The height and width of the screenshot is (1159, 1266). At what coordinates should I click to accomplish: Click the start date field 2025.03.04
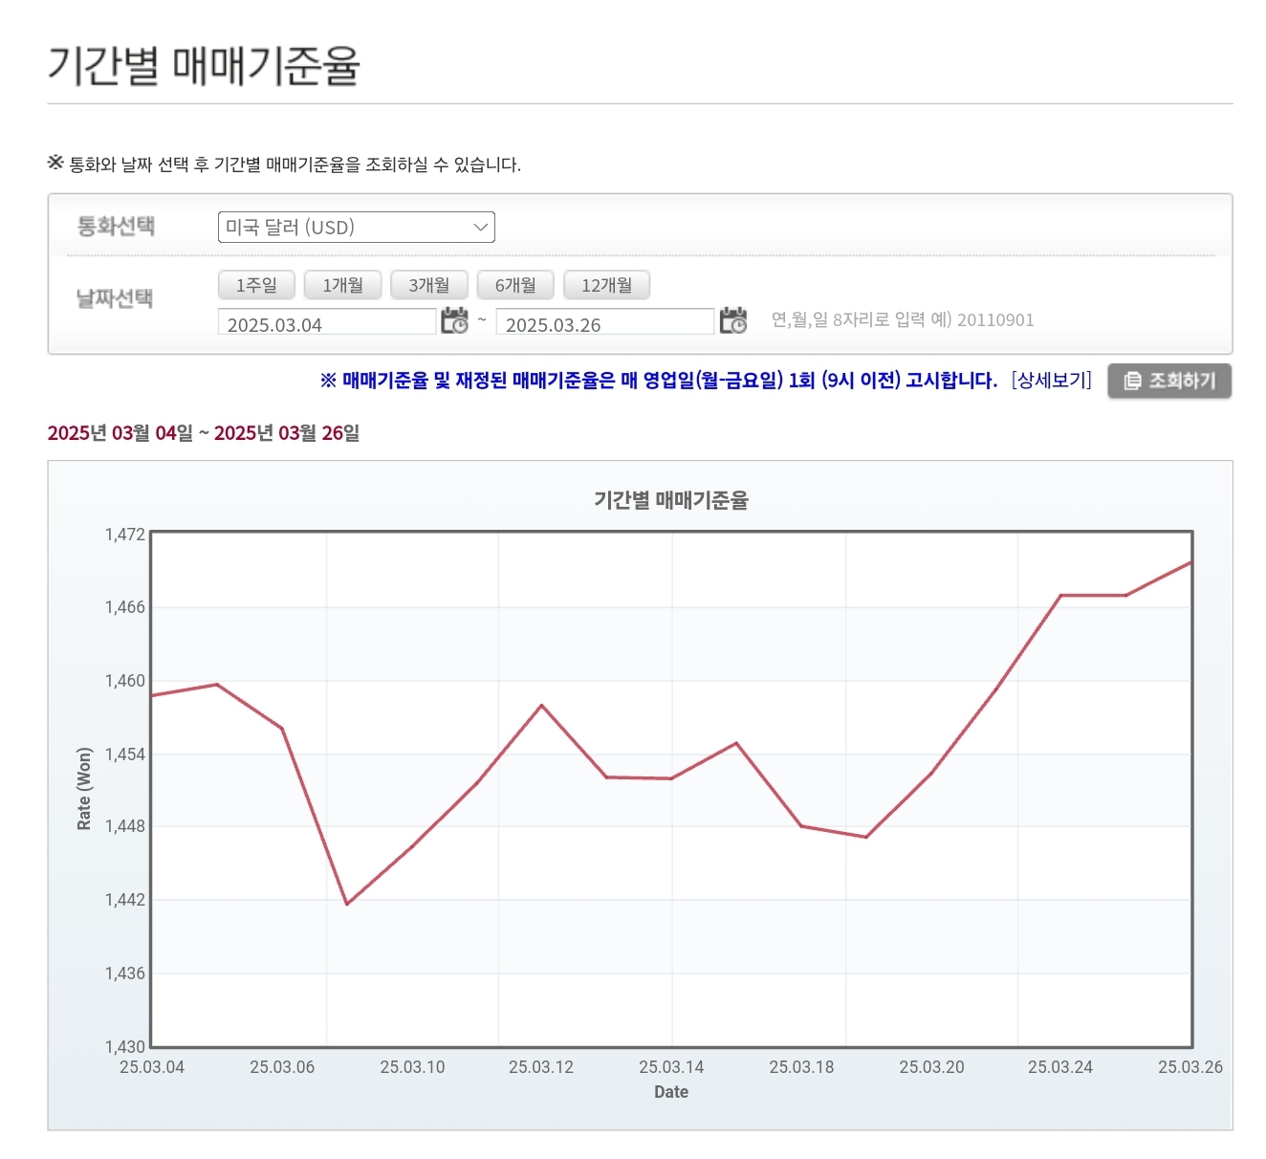tap(327, 322)
